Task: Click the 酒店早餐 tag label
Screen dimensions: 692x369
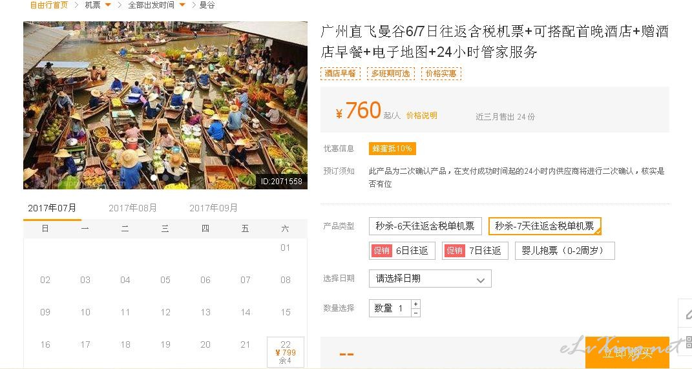Action: point(341,73)
